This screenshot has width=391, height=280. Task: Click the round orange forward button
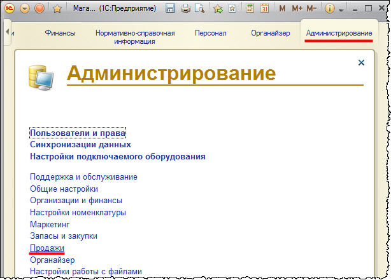[39, 8]
